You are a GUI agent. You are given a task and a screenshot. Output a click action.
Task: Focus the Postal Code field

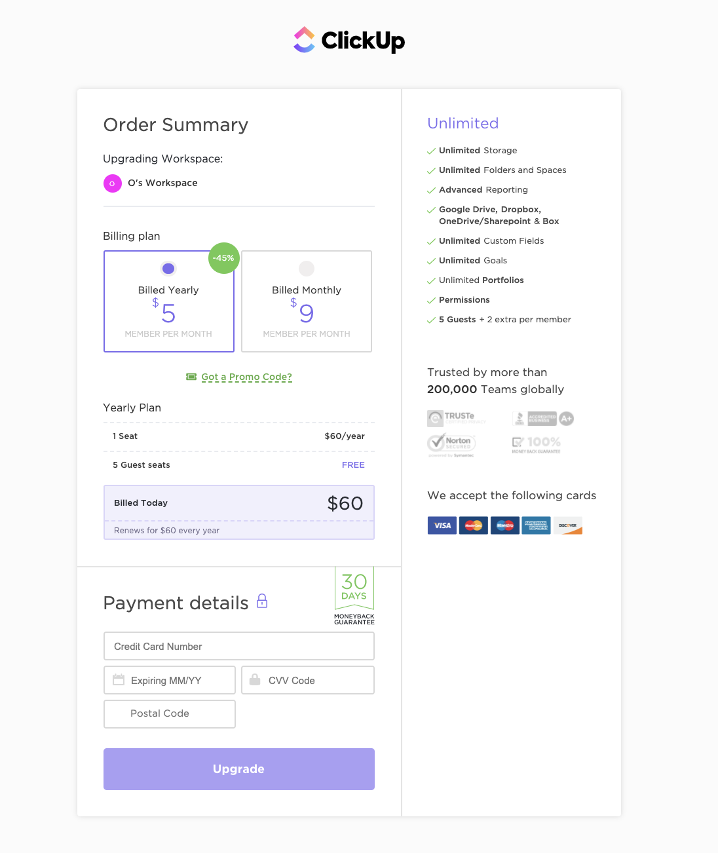pyautogui.click(x=170, y=714)
